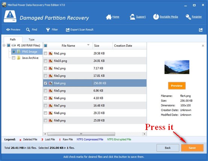Sort by the Size column header
The width and height of the screenshot is (208, 161).
pos(102,46)
